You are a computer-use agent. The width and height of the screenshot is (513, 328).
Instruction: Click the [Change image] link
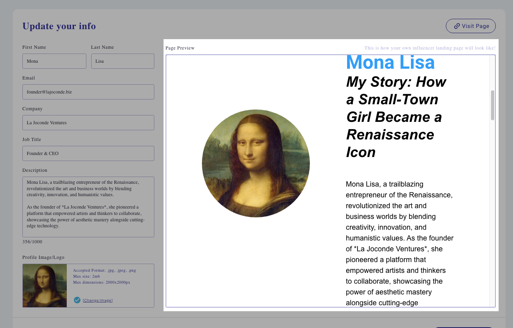click(98, 300)
